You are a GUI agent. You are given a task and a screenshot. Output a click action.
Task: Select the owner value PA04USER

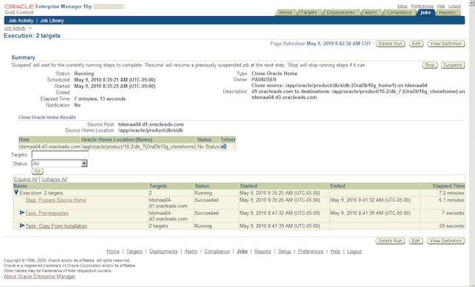(264, 79)
